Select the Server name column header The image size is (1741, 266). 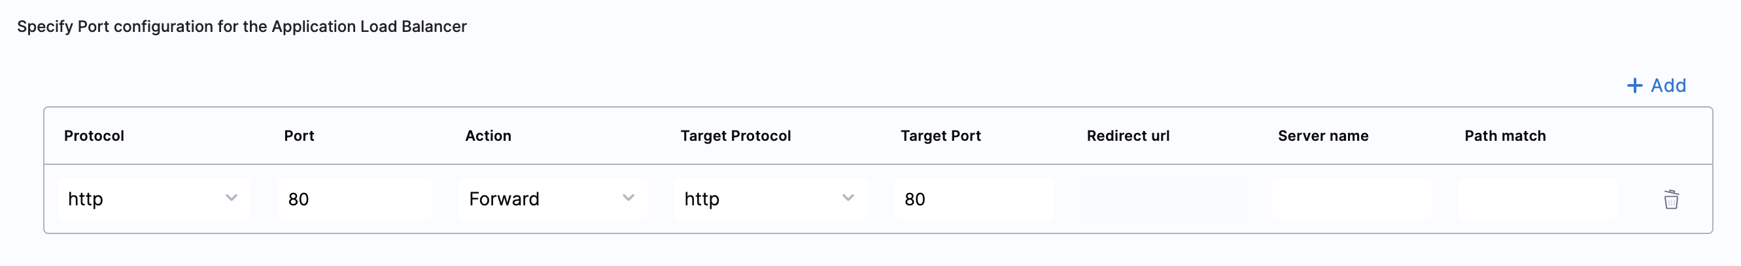[x=1322, y=136]
